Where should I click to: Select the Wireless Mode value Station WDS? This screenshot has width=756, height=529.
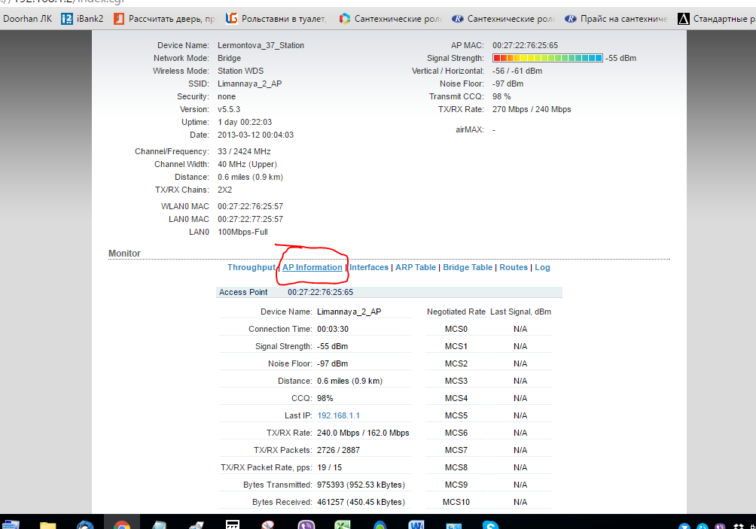[x=241, y=71]
